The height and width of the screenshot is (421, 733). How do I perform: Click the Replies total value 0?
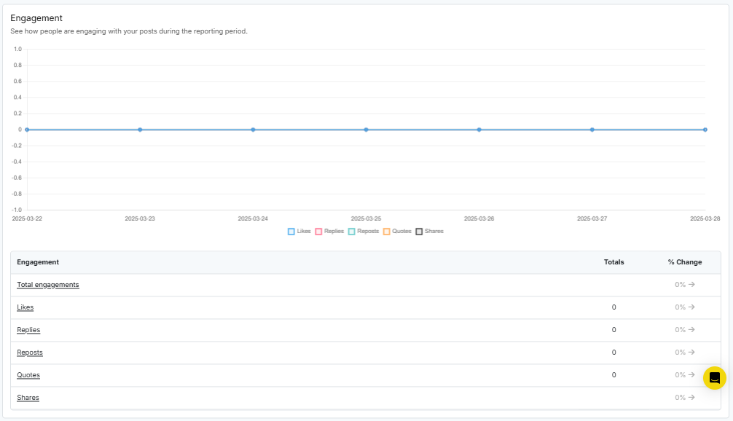pyautogui.click(x=614, y=330)
